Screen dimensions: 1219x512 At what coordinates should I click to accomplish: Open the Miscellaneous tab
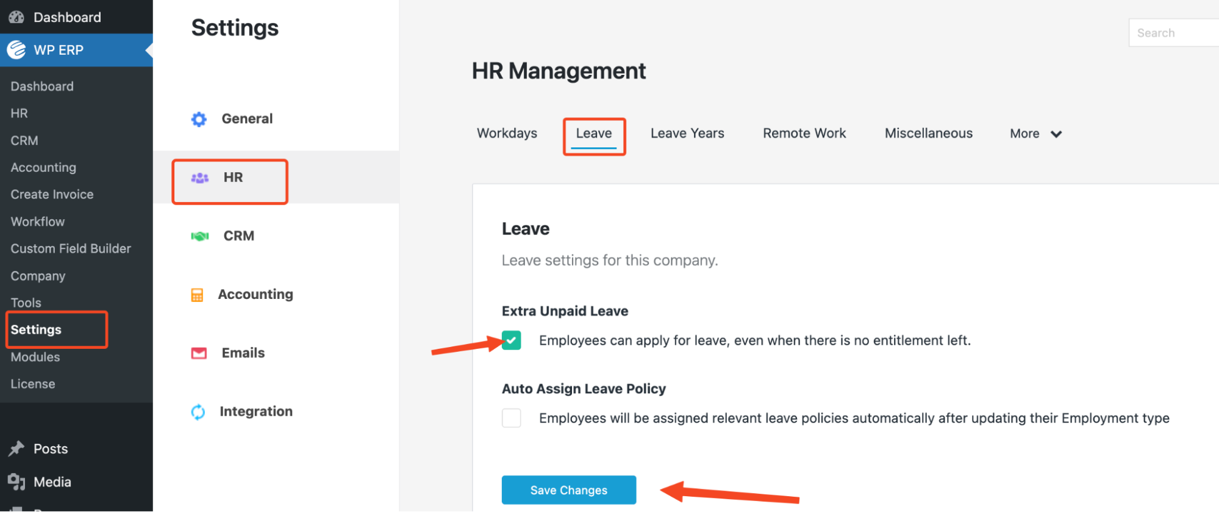point(928,134)
